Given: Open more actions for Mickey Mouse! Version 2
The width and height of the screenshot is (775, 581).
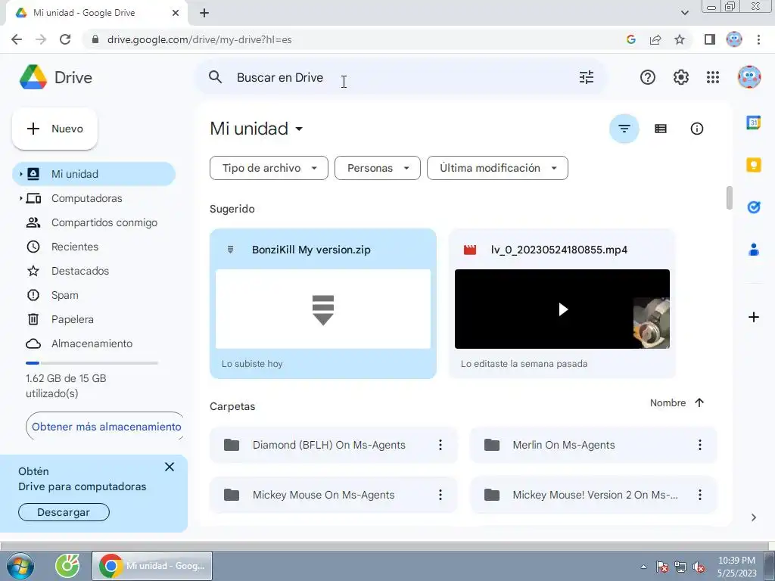Looking at the screenshot, I should click(x=700, y=495).
